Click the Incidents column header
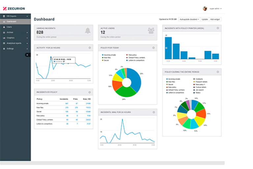 (x=64, y=99)
